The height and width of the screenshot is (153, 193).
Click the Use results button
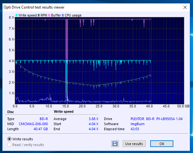pyautogui.click(x=134, y=143)
